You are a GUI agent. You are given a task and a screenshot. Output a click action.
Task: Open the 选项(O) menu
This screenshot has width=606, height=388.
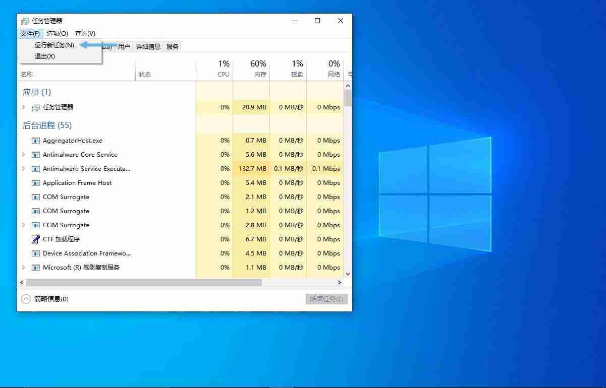click(57, 34)
